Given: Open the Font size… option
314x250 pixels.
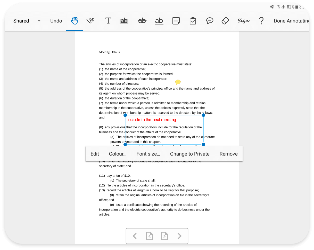Looking at the screenshot, I should coord(148,154).
